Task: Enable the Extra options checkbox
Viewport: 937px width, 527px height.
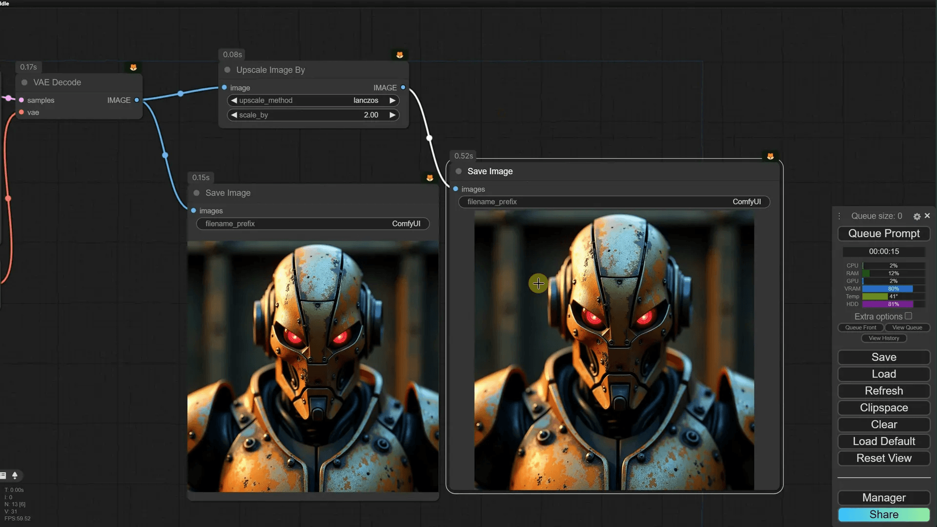Action: pos(908,316)
